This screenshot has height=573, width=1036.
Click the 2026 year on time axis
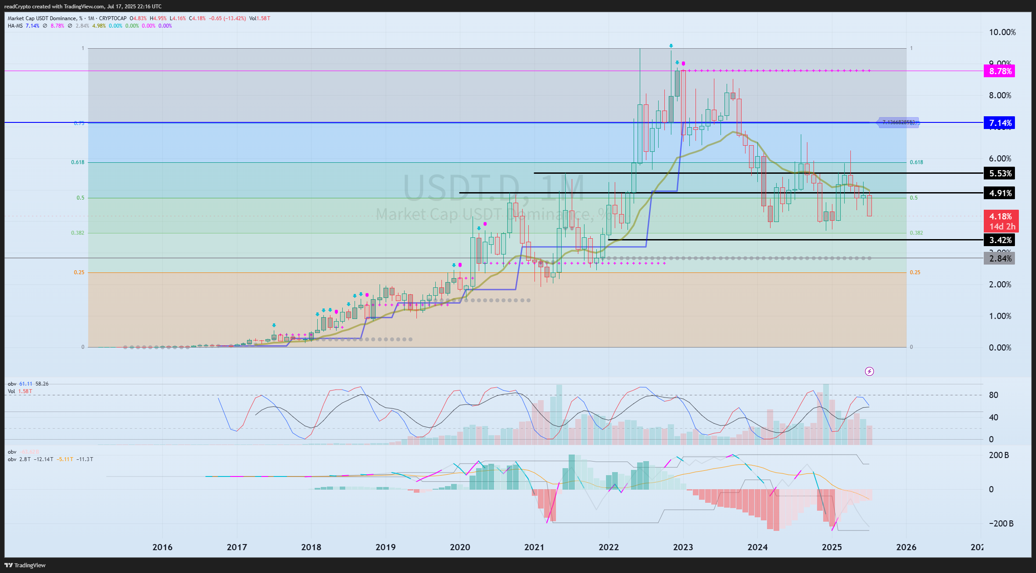906,548
